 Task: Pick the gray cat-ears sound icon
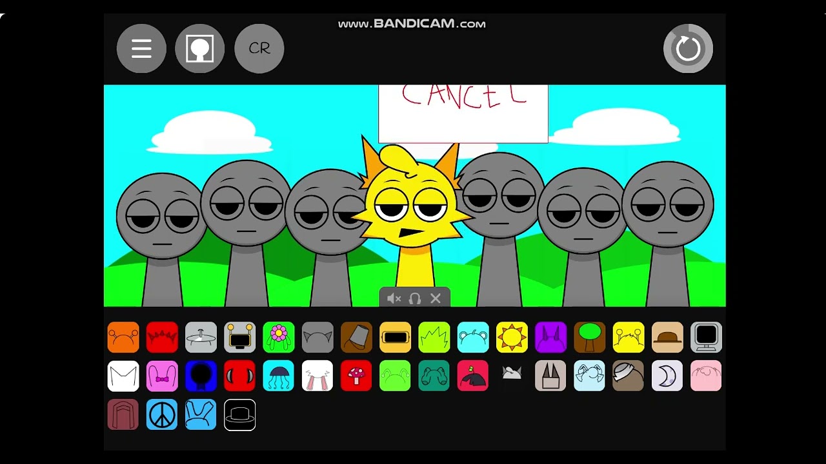(x=317, y=338)
